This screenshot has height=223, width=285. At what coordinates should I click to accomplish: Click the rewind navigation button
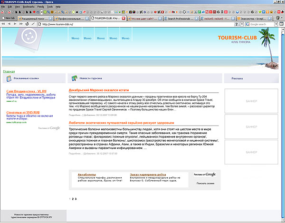3,24
